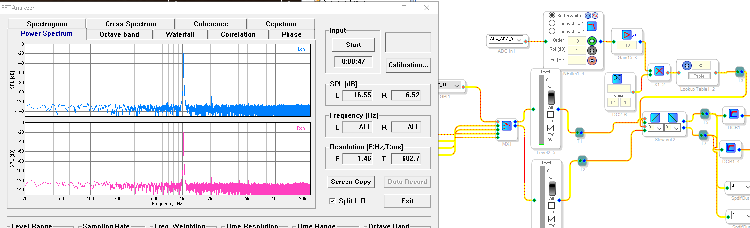Viewport: 750px width, 228px height.
Task: Open the Octave band tab
Action: click(119, 34)
